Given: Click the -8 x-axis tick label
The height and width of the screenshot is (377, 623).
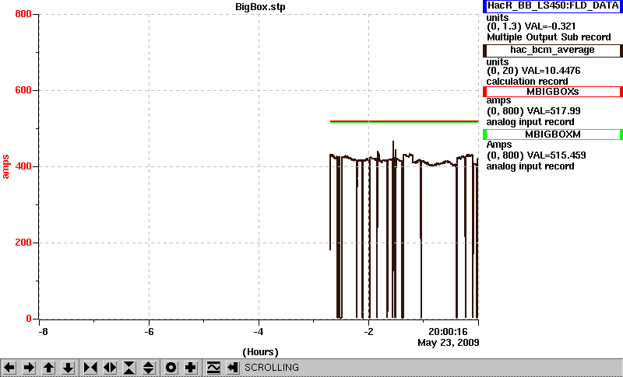Looking at the screenshot, I should tap(43, 331).
